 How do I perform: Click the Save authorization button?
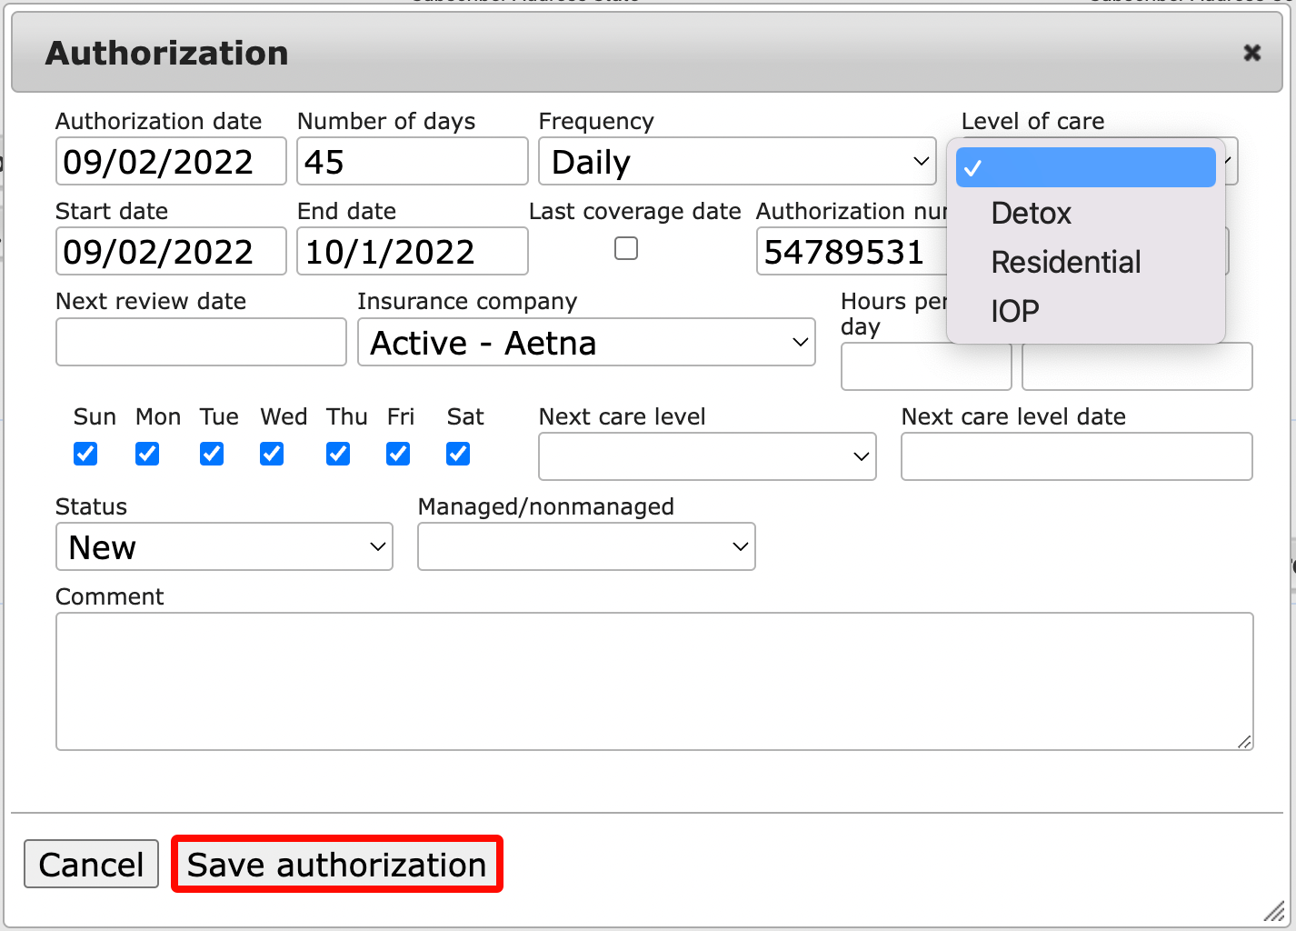(x=336, y=865)
